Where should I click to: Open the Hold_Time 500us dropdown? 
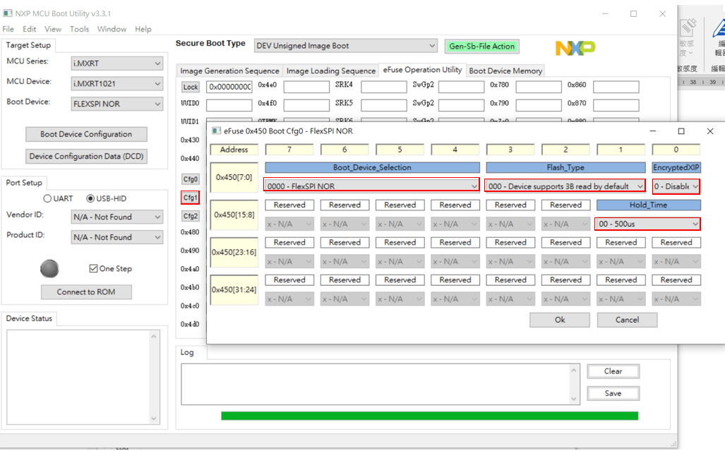point(648,224)
